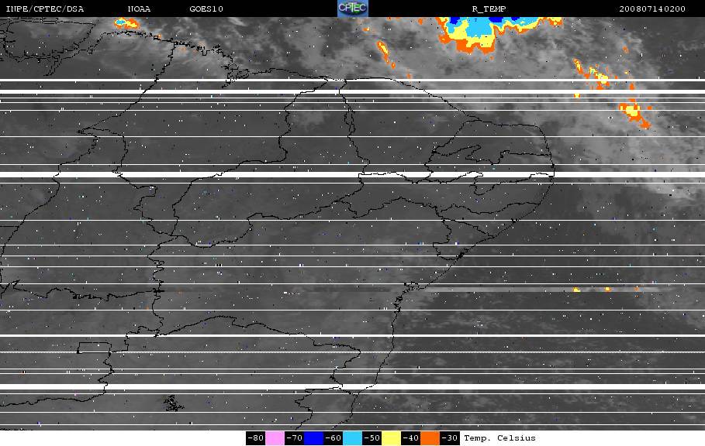Select the orange -40 color swatch
Screen dimensions: 705x446
tap(430, 438)
